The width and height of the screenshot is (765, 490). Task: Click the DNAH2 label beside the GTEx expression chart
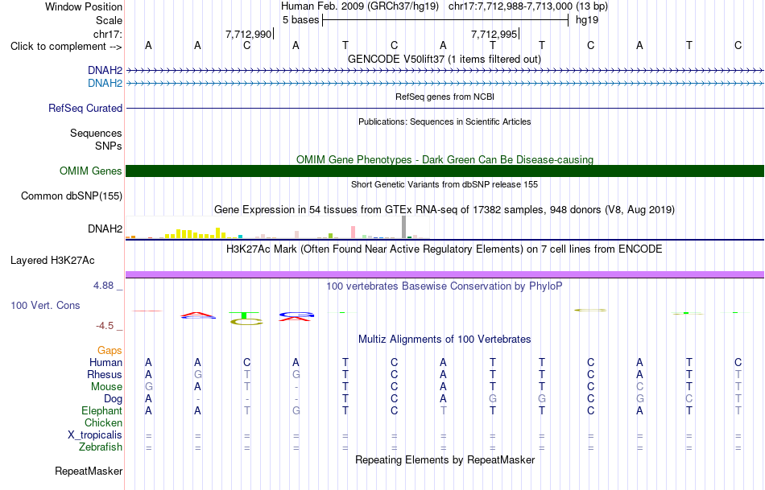[105, 229]
